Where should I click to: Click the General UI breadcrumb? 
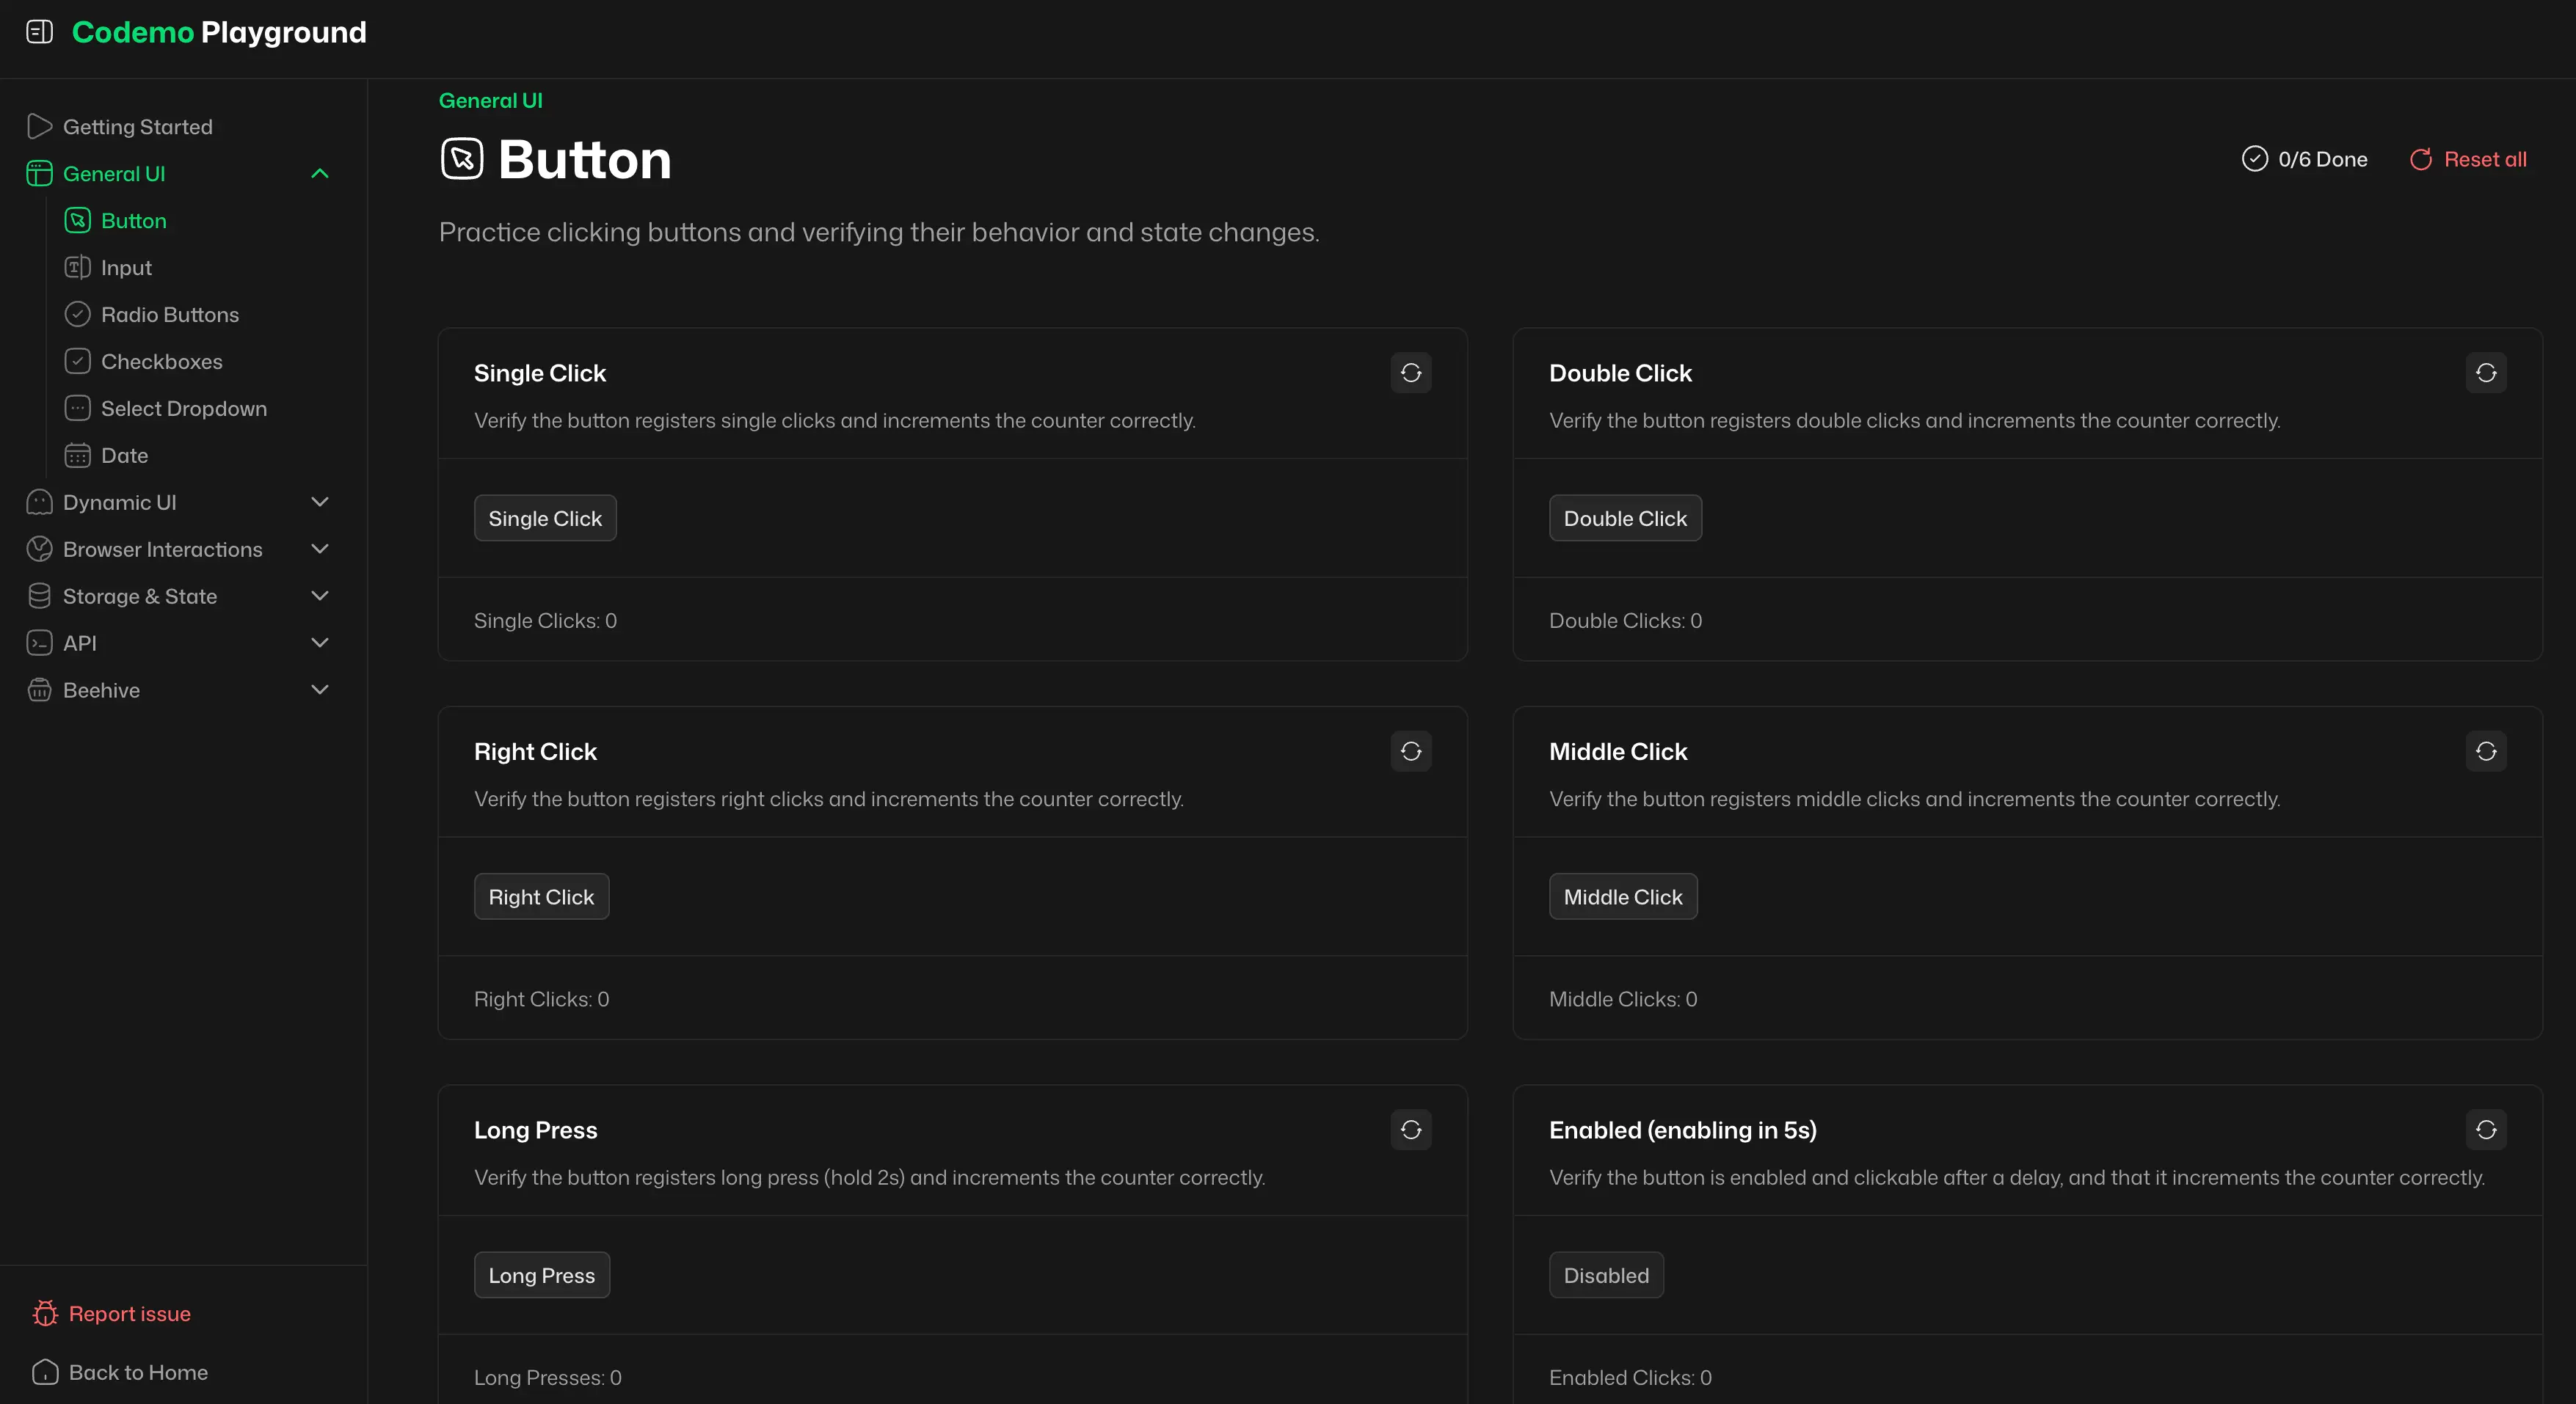click(491, 101)
